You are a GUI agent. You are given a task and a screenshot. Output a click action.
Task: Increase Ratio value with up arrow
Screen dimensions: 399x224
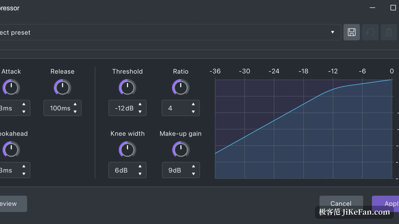(x=193, y=104)
